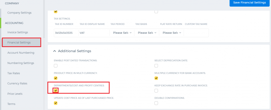Open Currency Rates settings

pyautogui.click(x=17, y=83)
